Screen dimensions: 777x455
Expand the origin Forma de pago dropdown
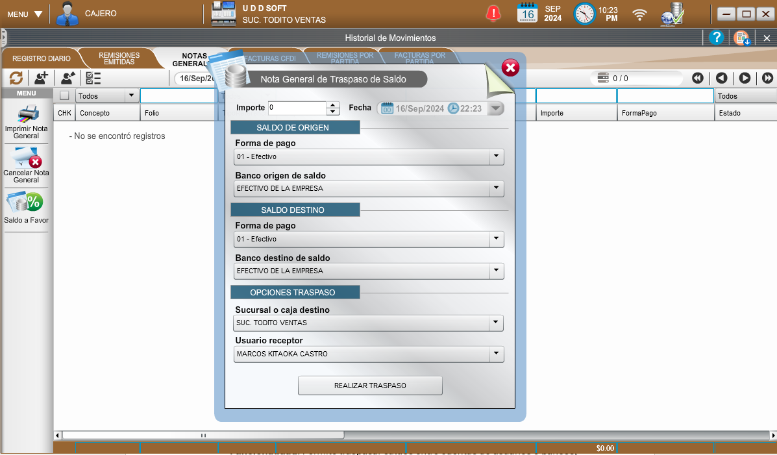click(496, 156)
